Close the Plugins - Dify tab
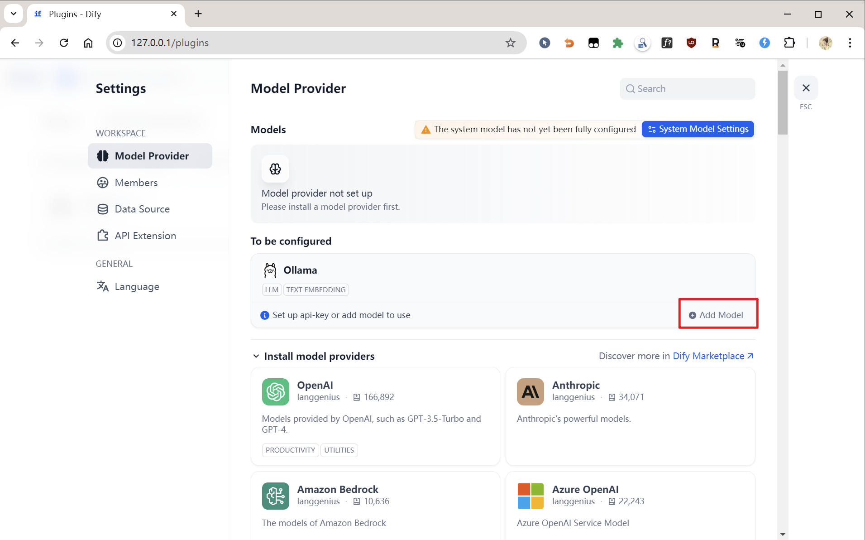 pos(174,14)
